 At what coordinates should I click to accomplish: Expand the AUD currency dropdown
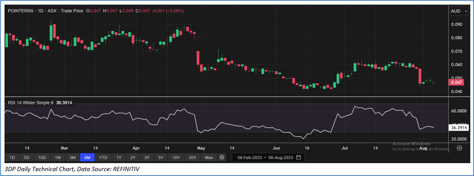(459, 12)
